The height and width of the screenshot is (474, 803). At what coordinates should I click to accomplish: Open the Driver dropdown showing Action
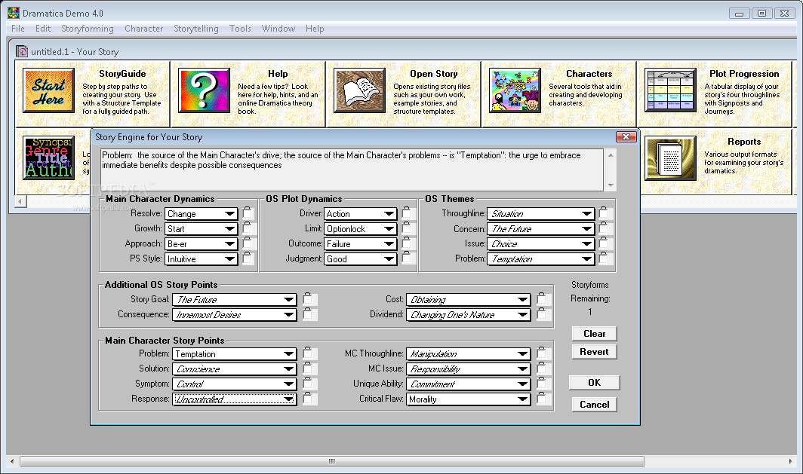(361, 214)
